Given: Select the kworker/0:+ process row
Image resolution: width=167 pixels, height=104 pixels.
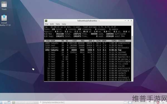Looking at the screenshot, I should tap(88, 57).
